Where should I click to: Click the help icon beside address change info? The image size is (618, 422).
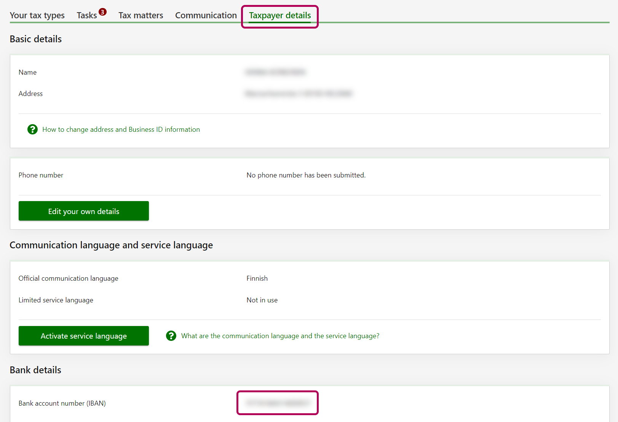click(x=32, y=129)
